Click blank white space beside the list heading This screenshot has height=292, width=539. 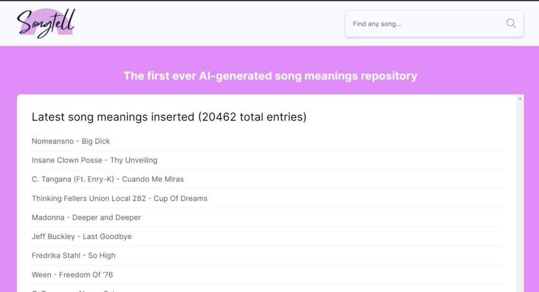tap(411, 117)
